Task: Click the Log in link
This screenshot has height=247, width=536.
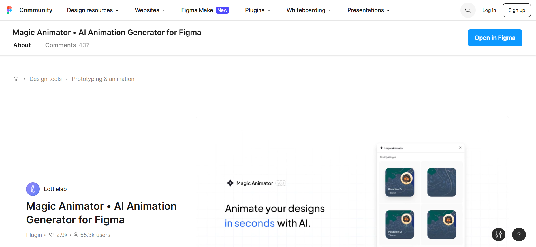Action: point(489,10)
